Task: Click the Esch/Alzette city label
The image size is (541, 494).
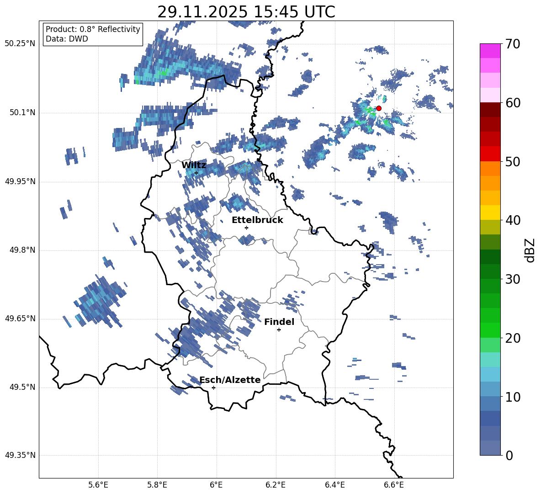Action: 230,380
